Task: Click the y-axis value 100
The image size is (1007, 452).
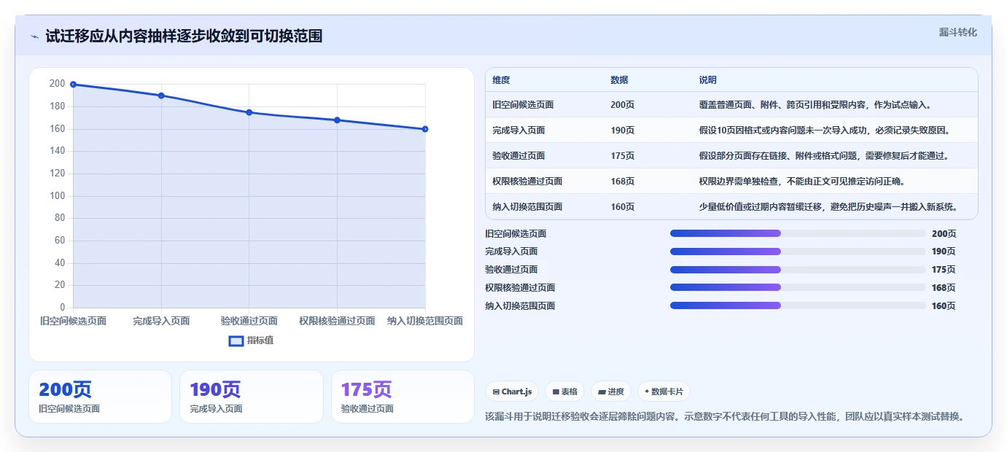Action: pos(58,196)
